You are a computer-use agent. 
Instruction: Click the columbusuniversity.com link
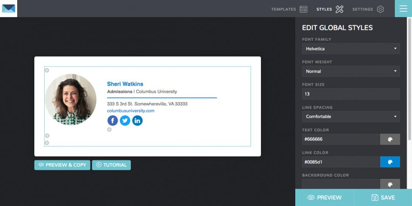click(130, 111)
